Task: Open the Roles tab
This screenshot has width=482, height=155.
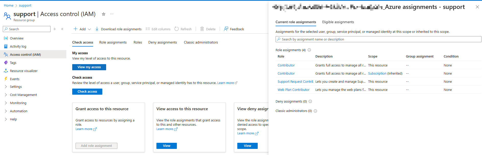Action: tap(138, 42)
